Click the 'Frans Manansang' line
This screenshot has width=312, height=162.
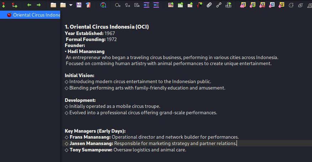tap(152, 137)
